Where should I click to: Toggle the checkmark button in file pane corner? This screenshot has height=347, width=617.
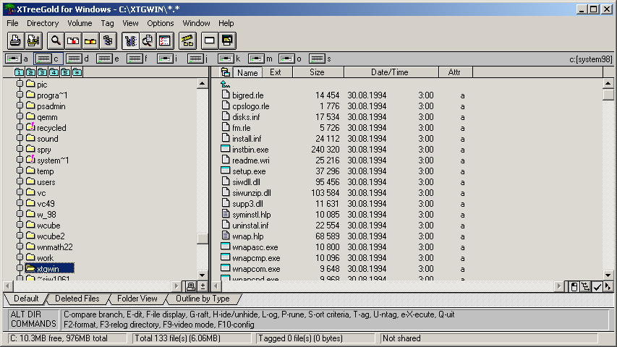597,287
